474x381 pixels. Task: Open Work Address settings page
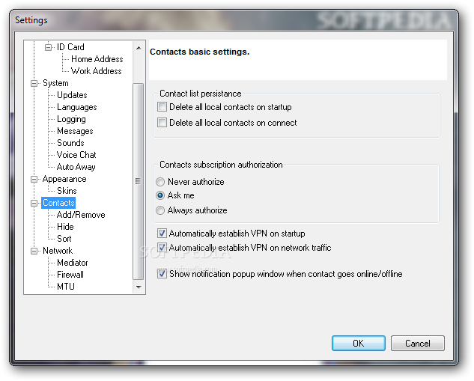[96, 71]
